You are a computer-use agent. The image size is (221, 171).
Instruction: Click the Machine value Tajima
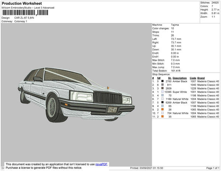tap(175, 25)
